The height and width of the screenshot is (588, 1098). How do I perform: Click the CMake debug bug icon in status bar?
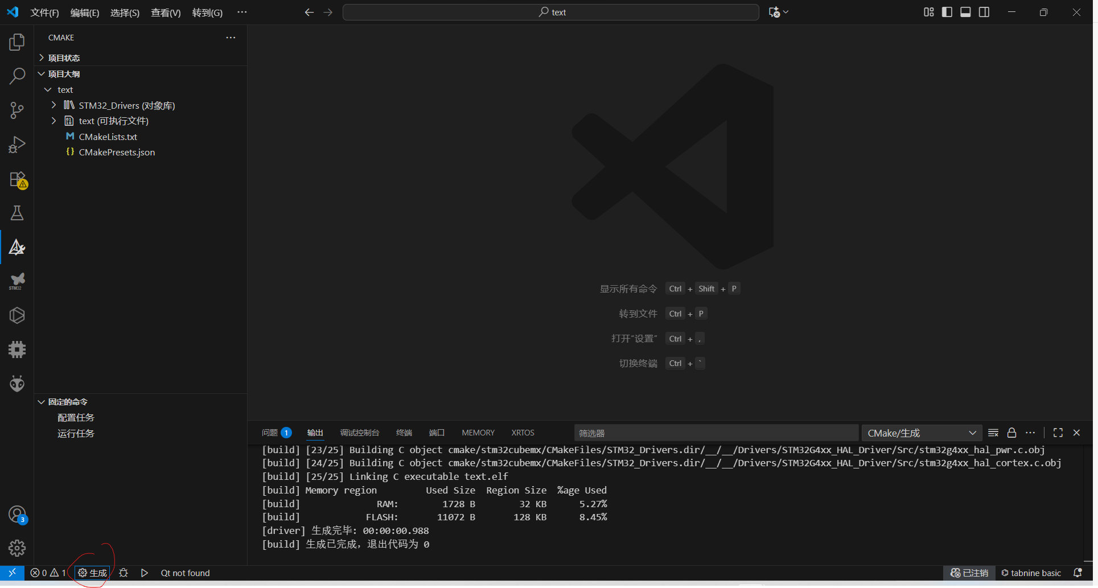tap(124, 573)
